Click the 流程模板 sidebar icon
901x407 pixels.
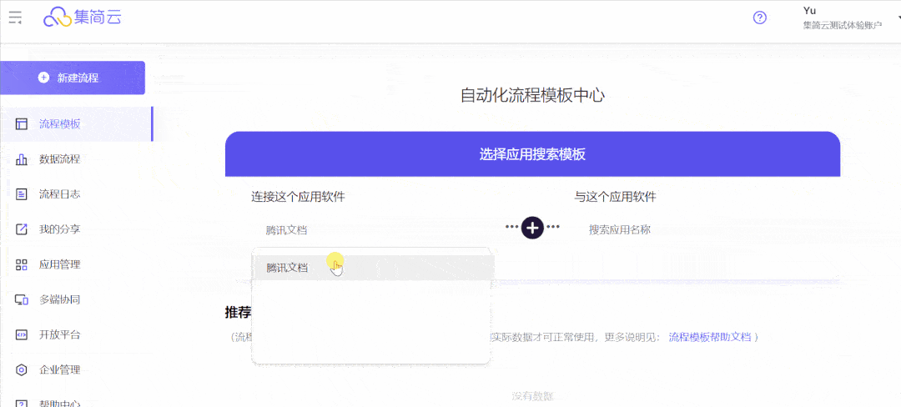coord(22,124)
